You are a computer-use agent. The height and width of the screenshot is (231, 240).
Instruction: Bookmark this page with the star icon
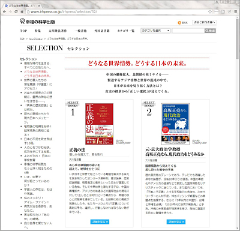(210, 12)
